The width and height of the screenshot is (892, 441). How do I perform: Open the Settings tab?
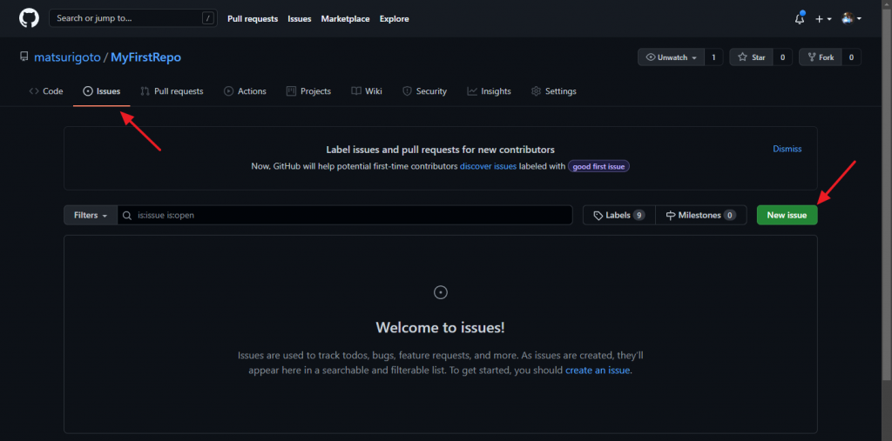pyautogui.click(x=554, y=91)
